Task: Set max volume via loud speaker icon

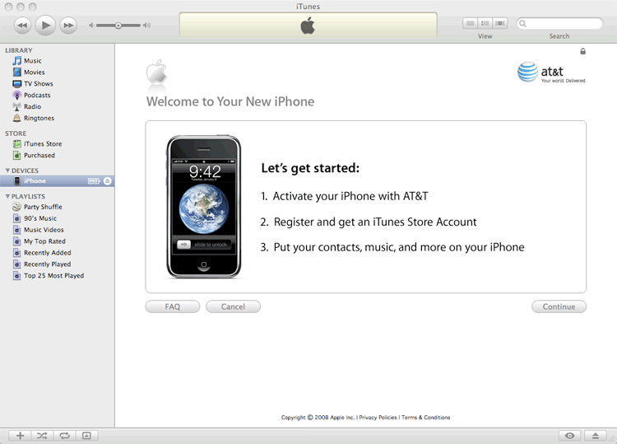Action: tap(146, 26)
